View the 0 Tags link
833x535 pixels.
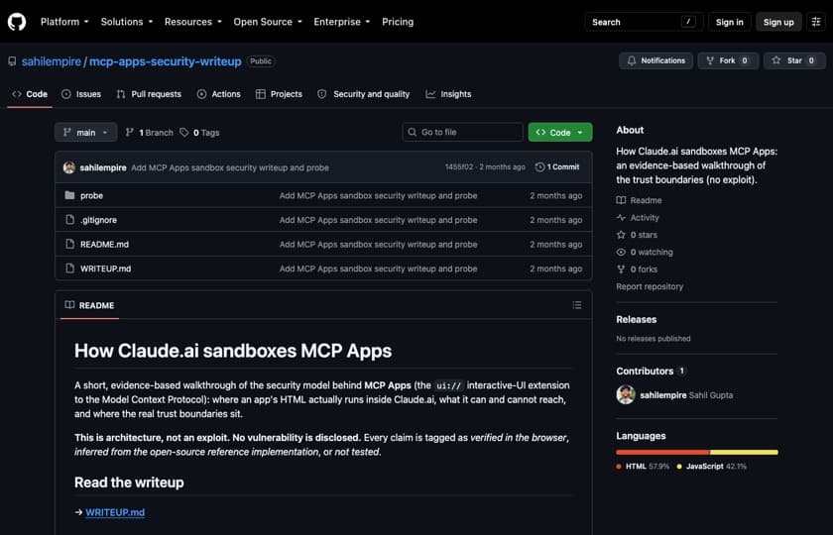[x=199, y=133]
